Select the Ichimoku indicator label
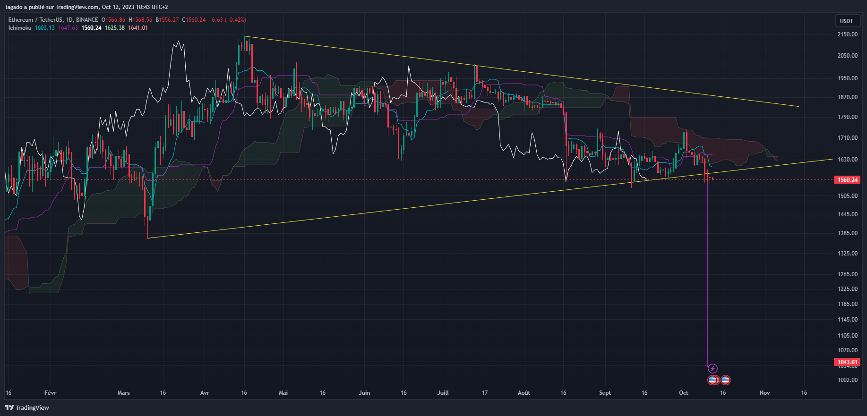This screenshot has height=416, width=867. coord(20,28)
